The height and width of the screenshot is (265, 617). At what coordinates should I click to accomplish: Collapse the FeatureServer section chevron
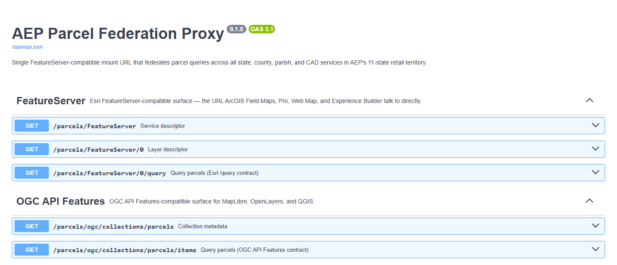click(x=590, y=100)
